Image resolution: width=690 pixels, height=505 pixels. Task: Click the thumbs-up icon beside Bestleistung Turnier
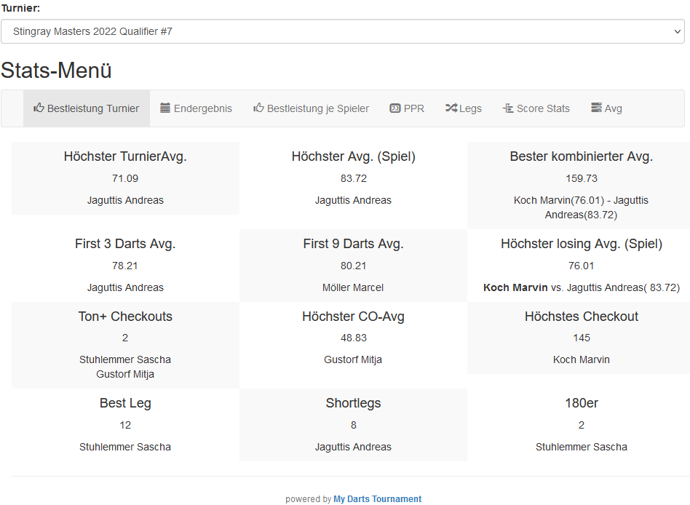point(39,108)
